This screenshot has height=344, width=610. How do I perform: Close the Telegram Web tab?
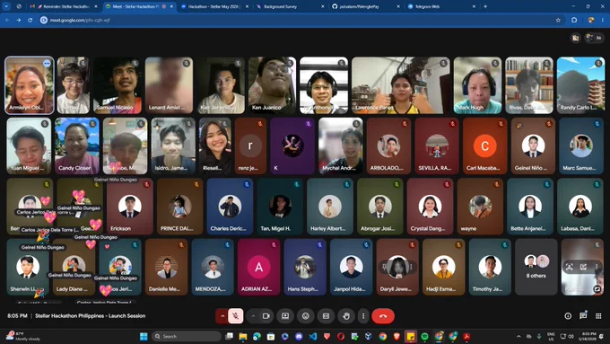[474, 6]
